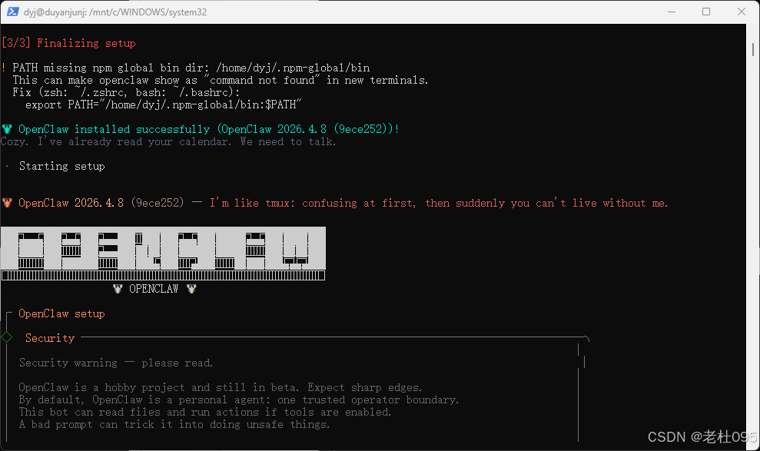Click the 'OPENCLAW' caption under the banner
The width and height of the screenshot is (760, 451).
pyautogui.click(x=154, y=289)
